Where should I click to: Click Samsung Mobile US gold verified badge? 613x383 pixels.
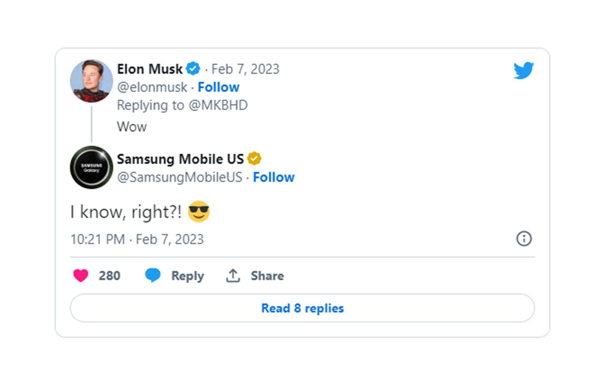pos(254,159)
